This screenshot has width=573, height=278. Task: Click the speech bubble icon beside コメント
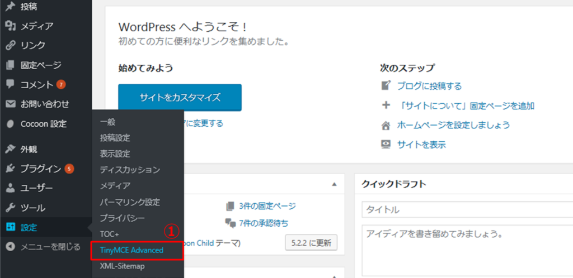click(x=10, y=84)
